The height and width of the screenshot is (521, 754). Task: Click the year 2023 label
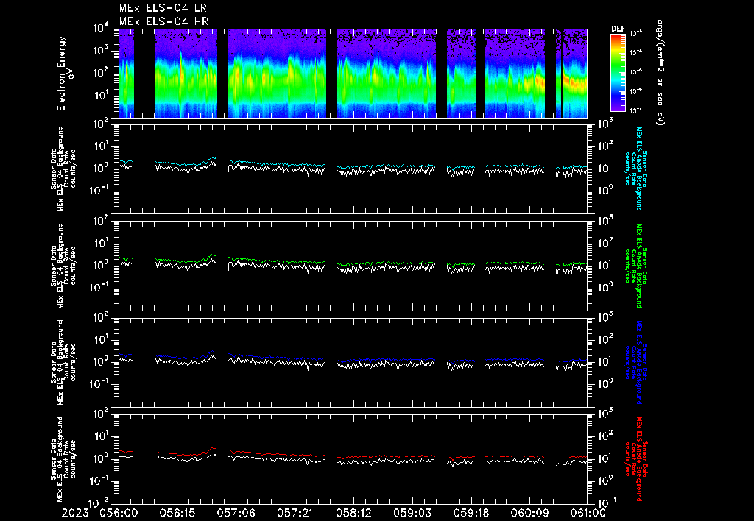click(x=75, y=513)
